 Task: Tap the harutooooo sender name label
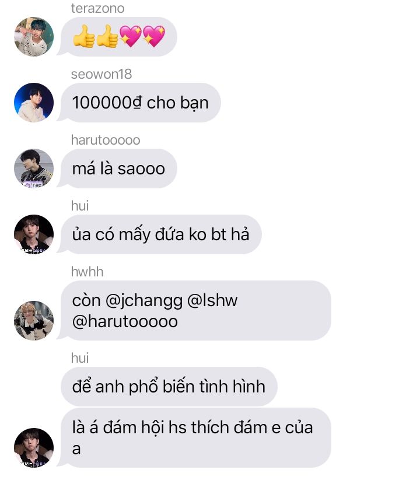click(106, 140)
